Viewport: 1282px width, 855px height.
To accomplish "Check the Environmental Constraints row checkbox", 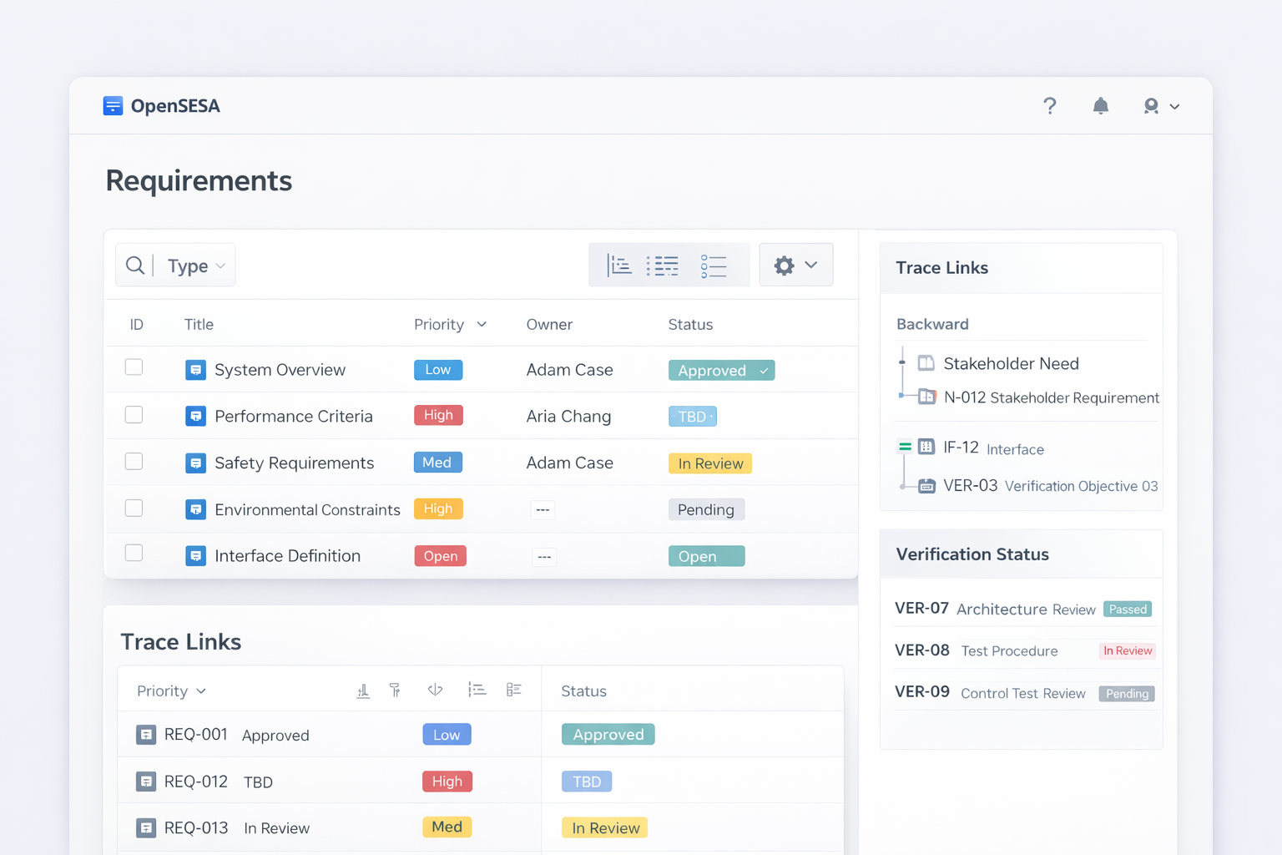I will (x=134, y=508).
